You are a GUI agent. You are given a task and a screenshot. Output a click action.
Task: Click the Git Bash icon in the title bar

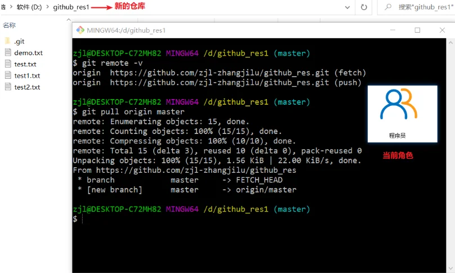[x=80, y=30]
